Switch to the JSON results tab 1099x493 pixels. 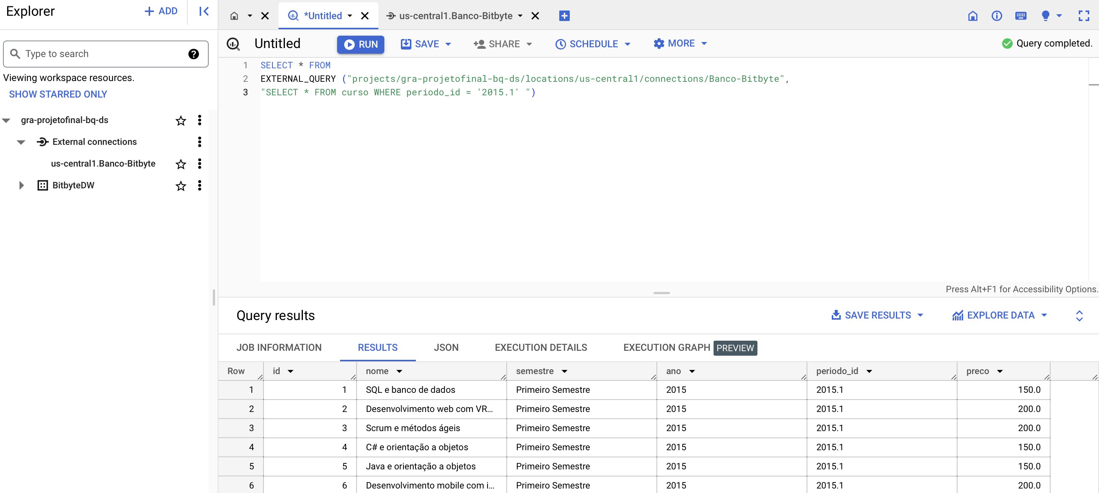click(446, 348)
